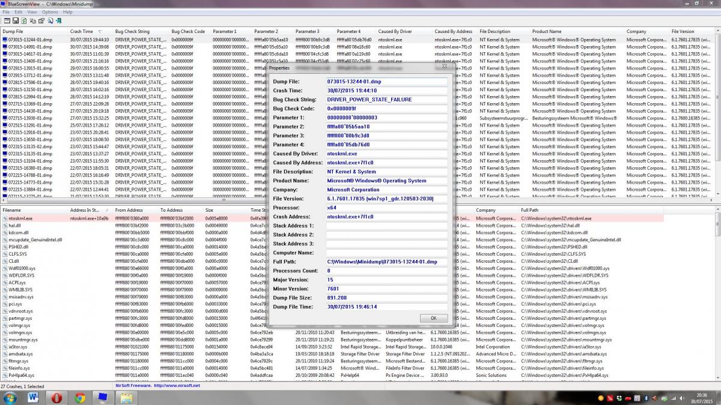Open the Options menu
The height and width of the screenshot is (405, 721).
pos(50,12)
